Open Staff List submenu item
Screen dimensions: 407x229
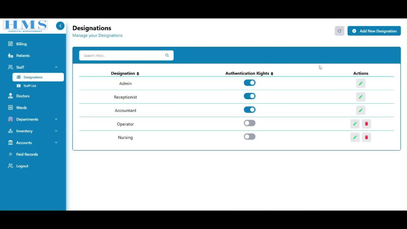coord(30,85)
